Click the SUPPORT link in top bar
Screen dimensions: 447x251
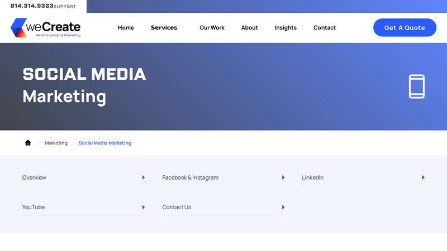click(x=65, y=6)
